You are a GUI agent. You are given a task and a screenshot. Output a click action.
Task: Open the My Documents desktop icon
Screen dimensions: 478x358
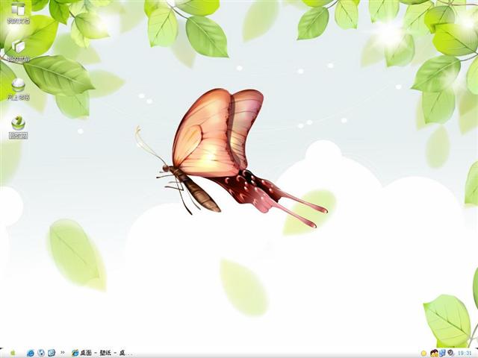coord(18,13)
